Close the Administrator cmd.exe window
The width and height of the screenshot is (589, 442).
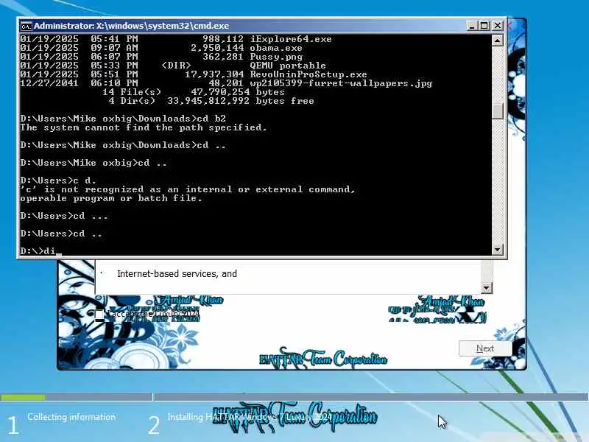pos(498,26)
